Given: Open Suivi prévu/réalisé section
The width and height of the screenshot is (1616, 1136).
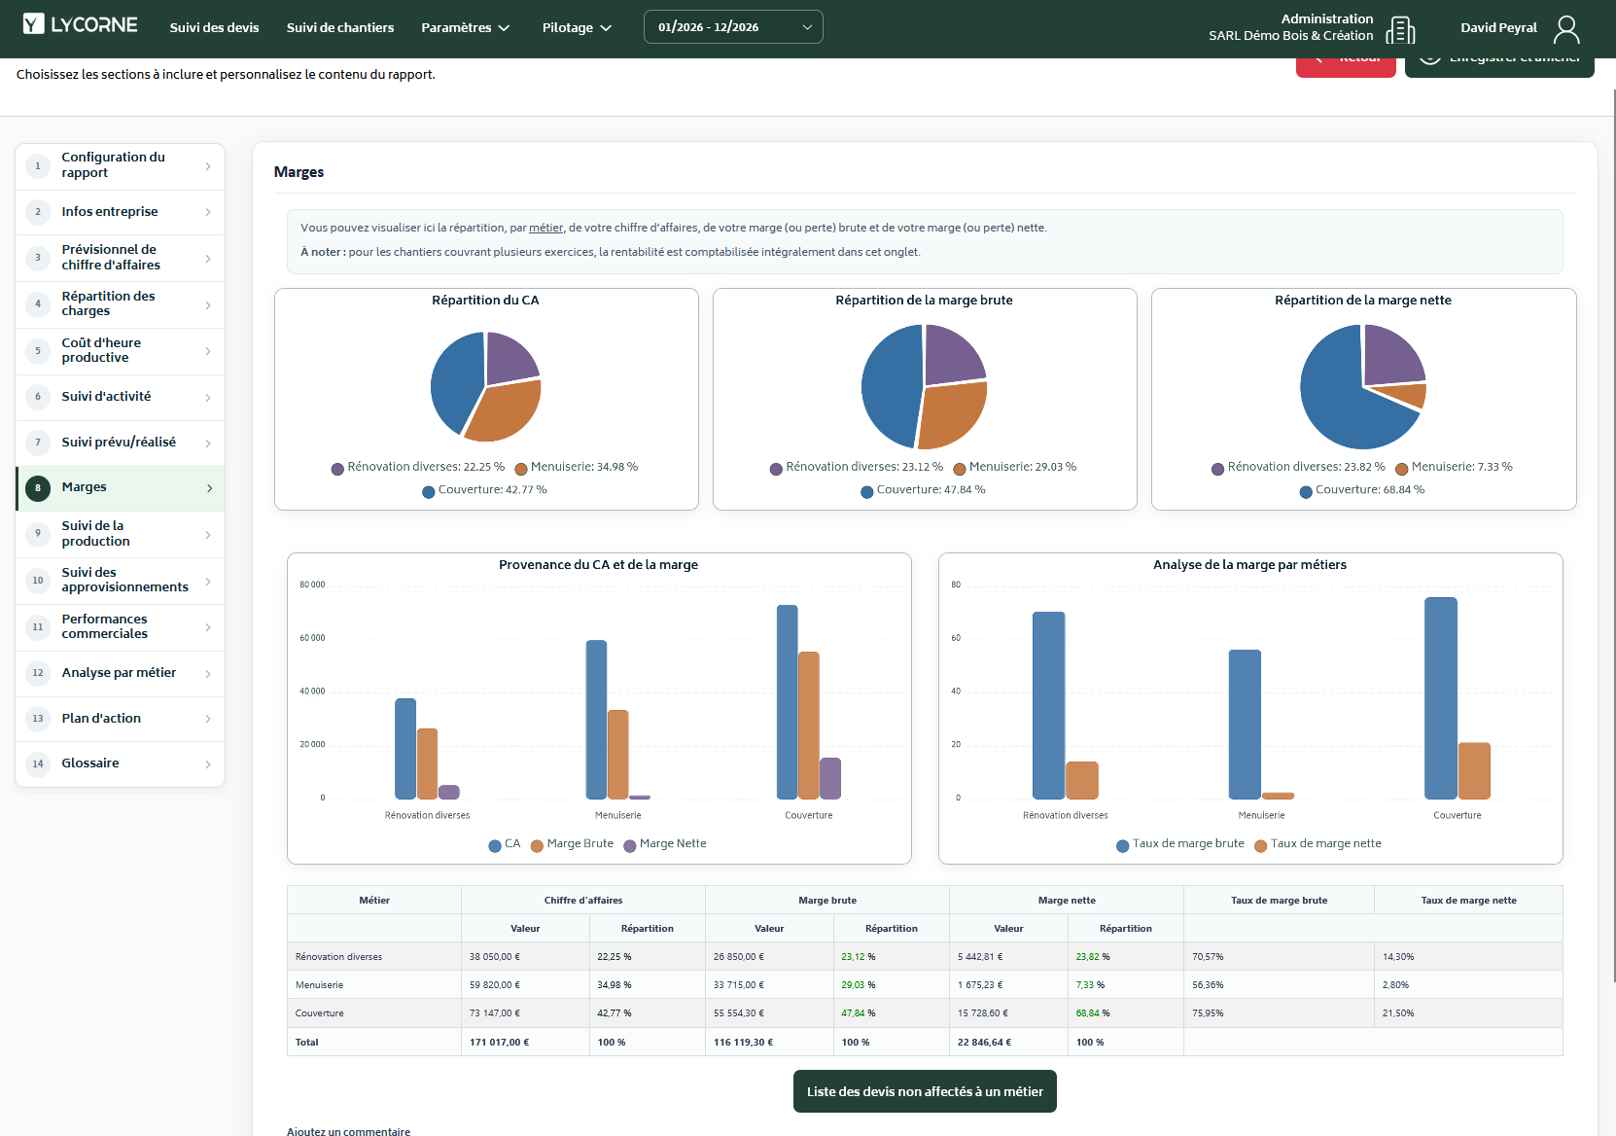Looking at the screenshot, I should (120, 444).
